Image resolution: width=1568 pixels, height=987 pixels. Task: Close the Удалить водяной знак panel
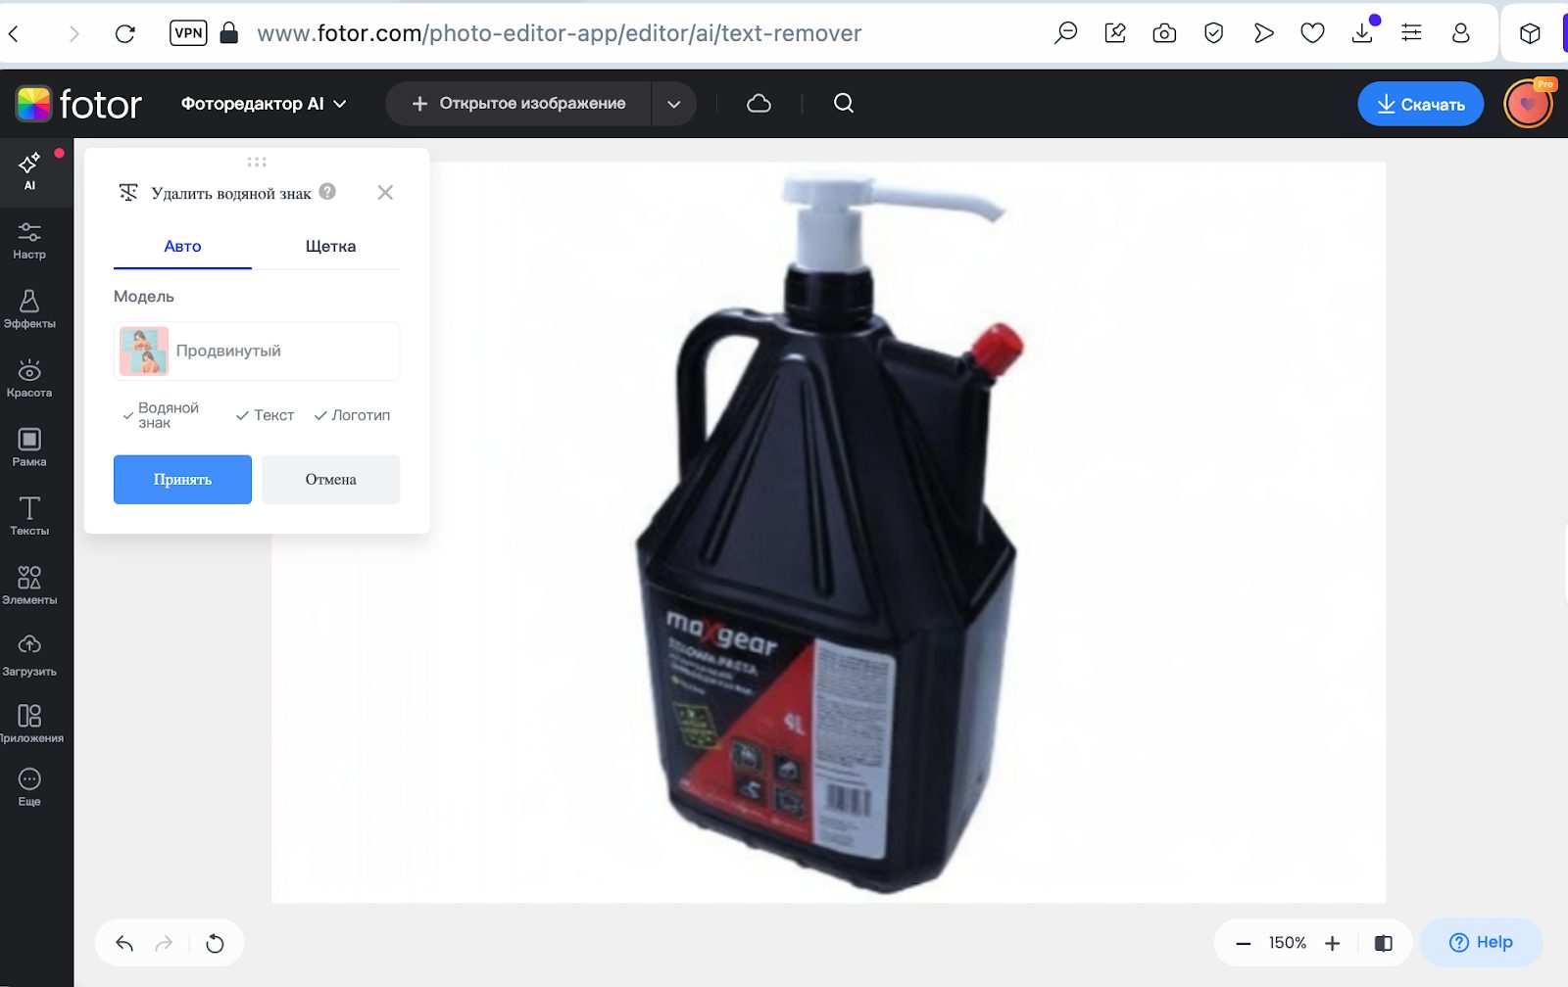pyautogui.click(x=385, y=193)
